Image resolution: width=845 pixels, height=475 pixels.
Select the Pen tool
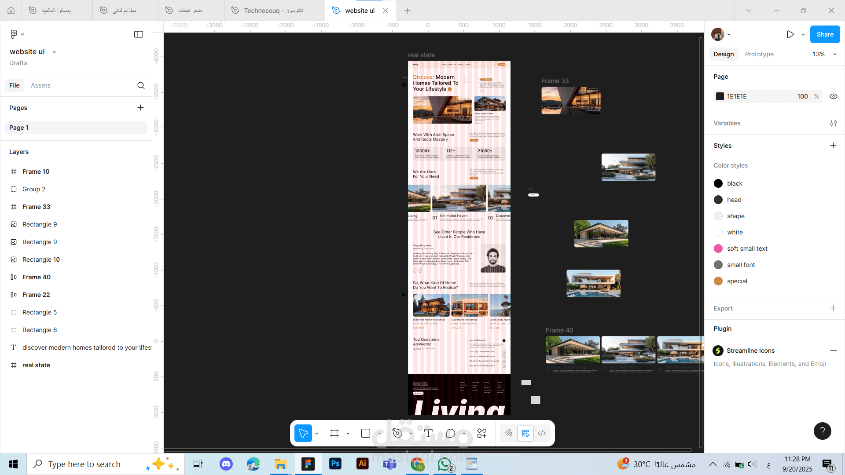[x=397, y=434]
